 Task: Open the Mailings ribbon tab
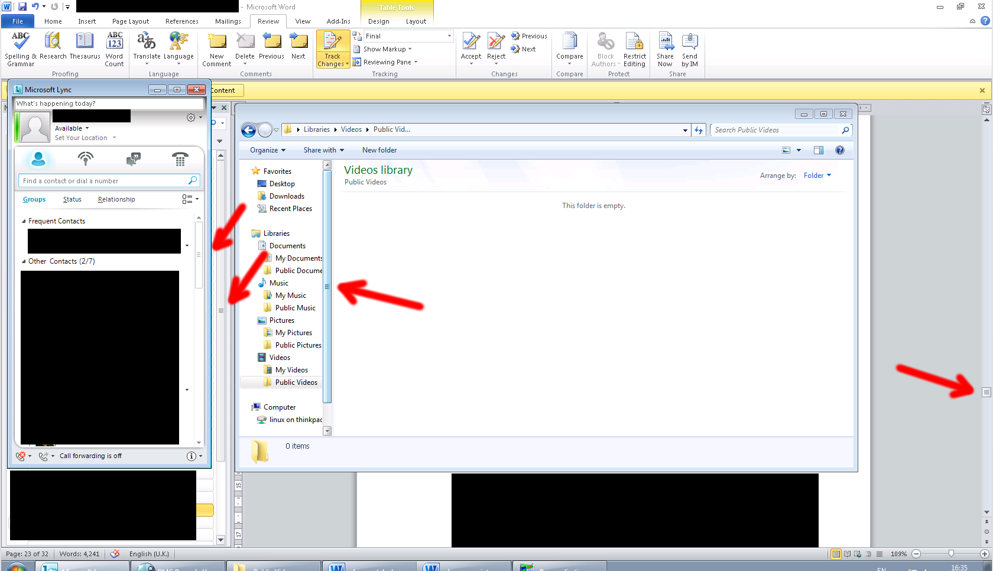point(228,21)
